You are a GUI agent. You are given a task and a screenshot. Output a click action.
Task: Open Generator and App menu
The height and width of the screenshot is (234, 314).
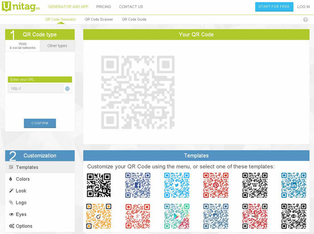pyautogui.click(x=68, y=7)
